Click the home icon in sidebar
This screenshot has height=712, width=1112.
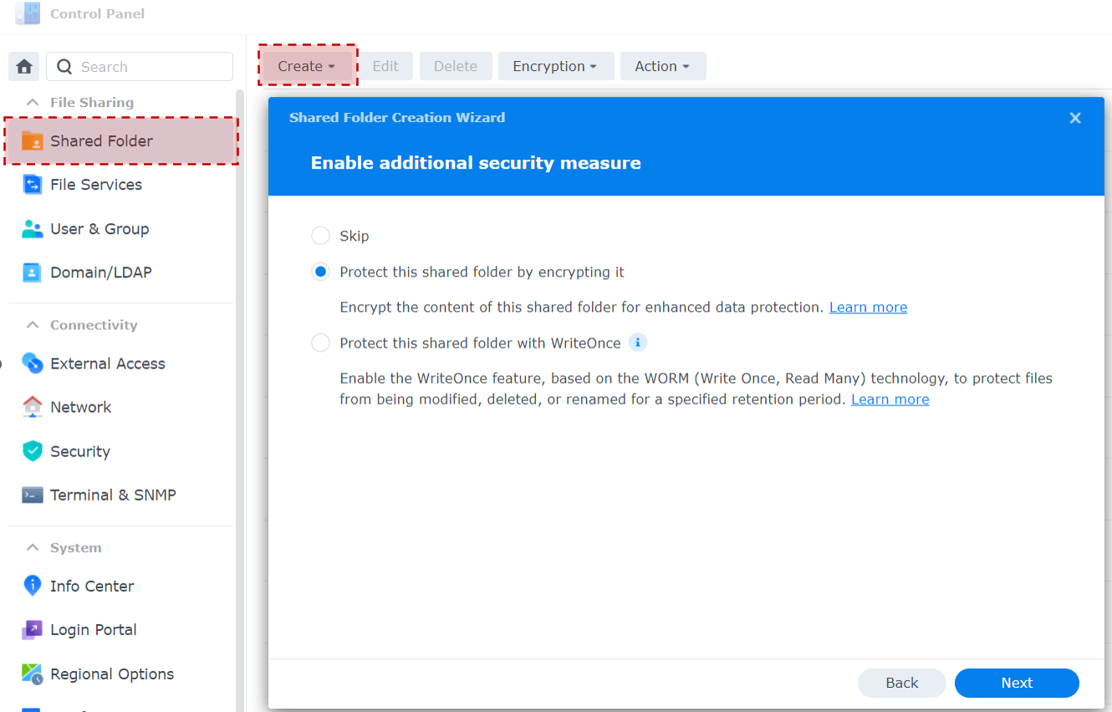point(24,67)
